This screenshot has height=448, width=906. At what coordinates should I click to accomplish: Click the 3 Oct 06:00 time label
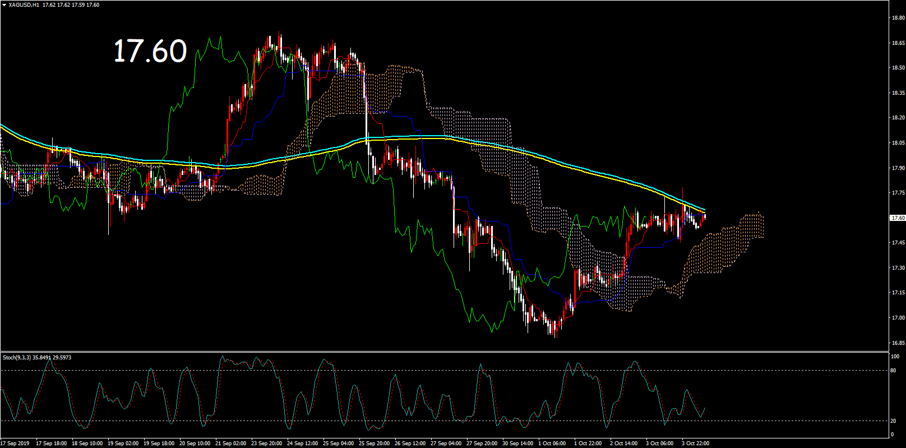click(x=660, y=444)
